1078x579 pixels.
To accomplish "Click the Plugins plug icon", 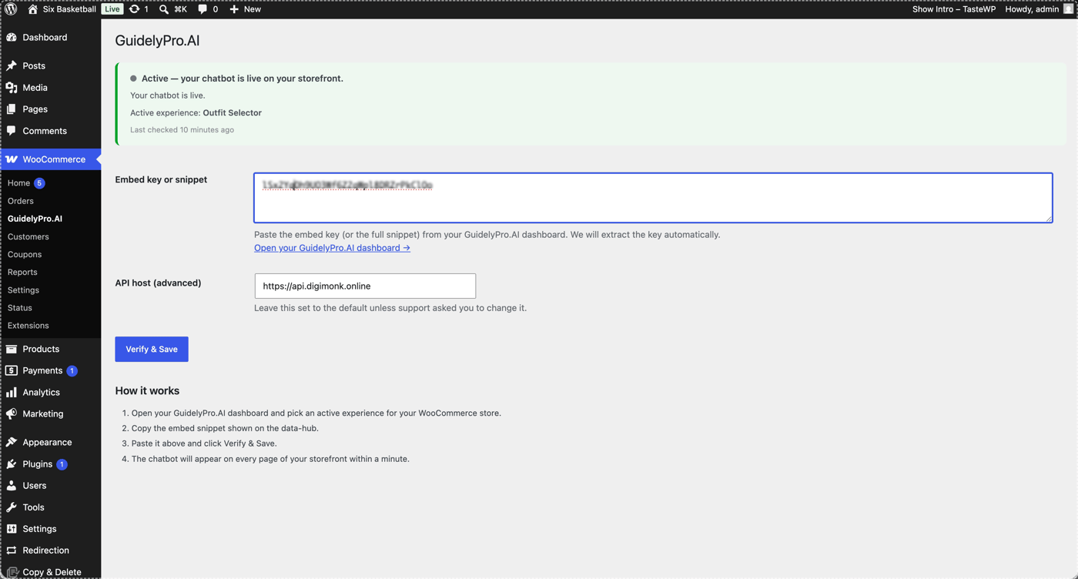I will point(12,464).
